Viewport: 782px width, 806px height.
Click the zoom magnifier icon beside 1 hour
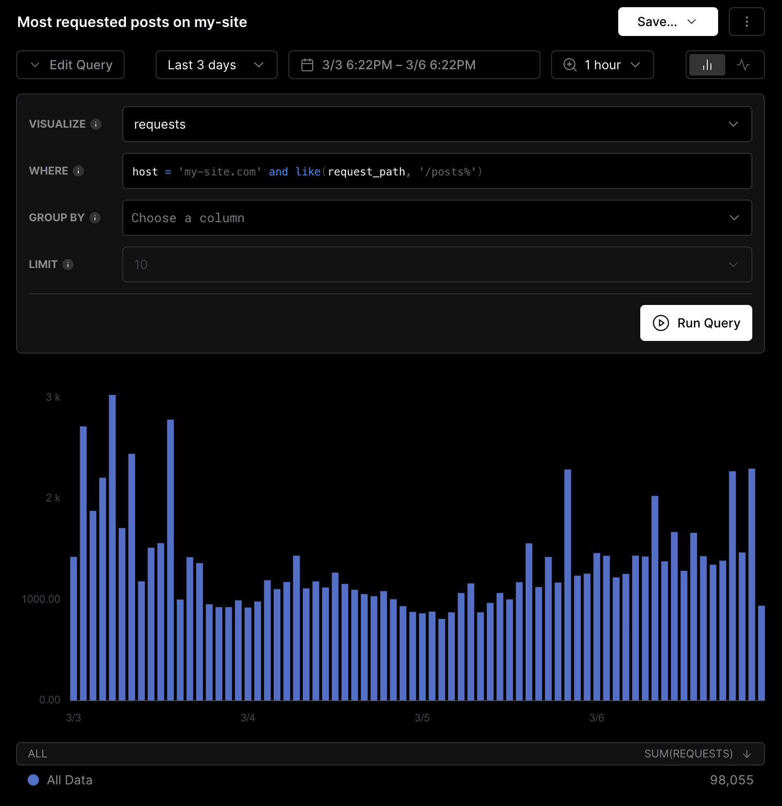coord(570,65)
